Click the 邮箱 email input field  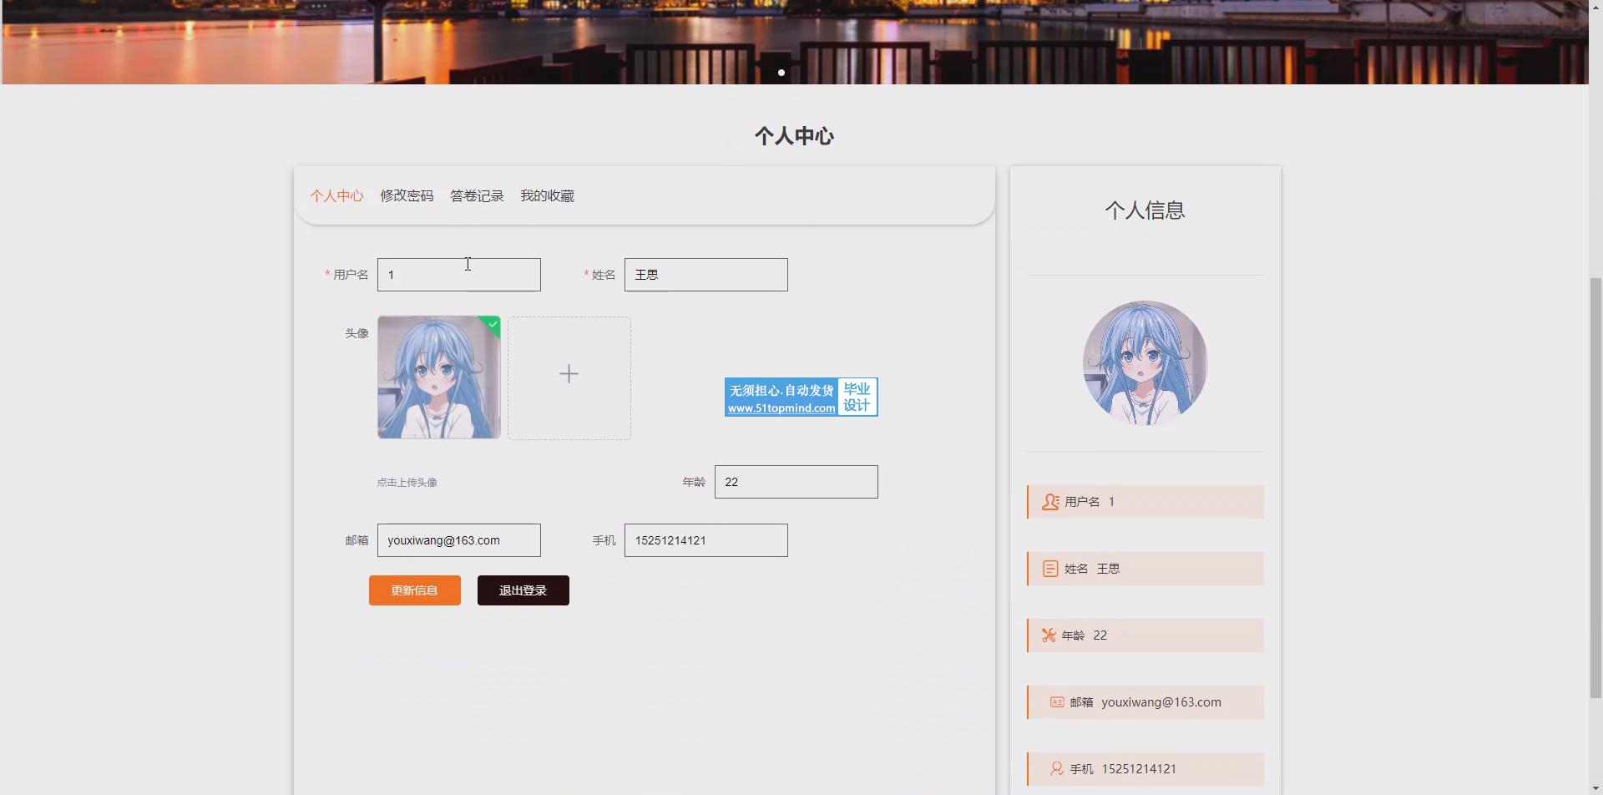coord(458,540)
